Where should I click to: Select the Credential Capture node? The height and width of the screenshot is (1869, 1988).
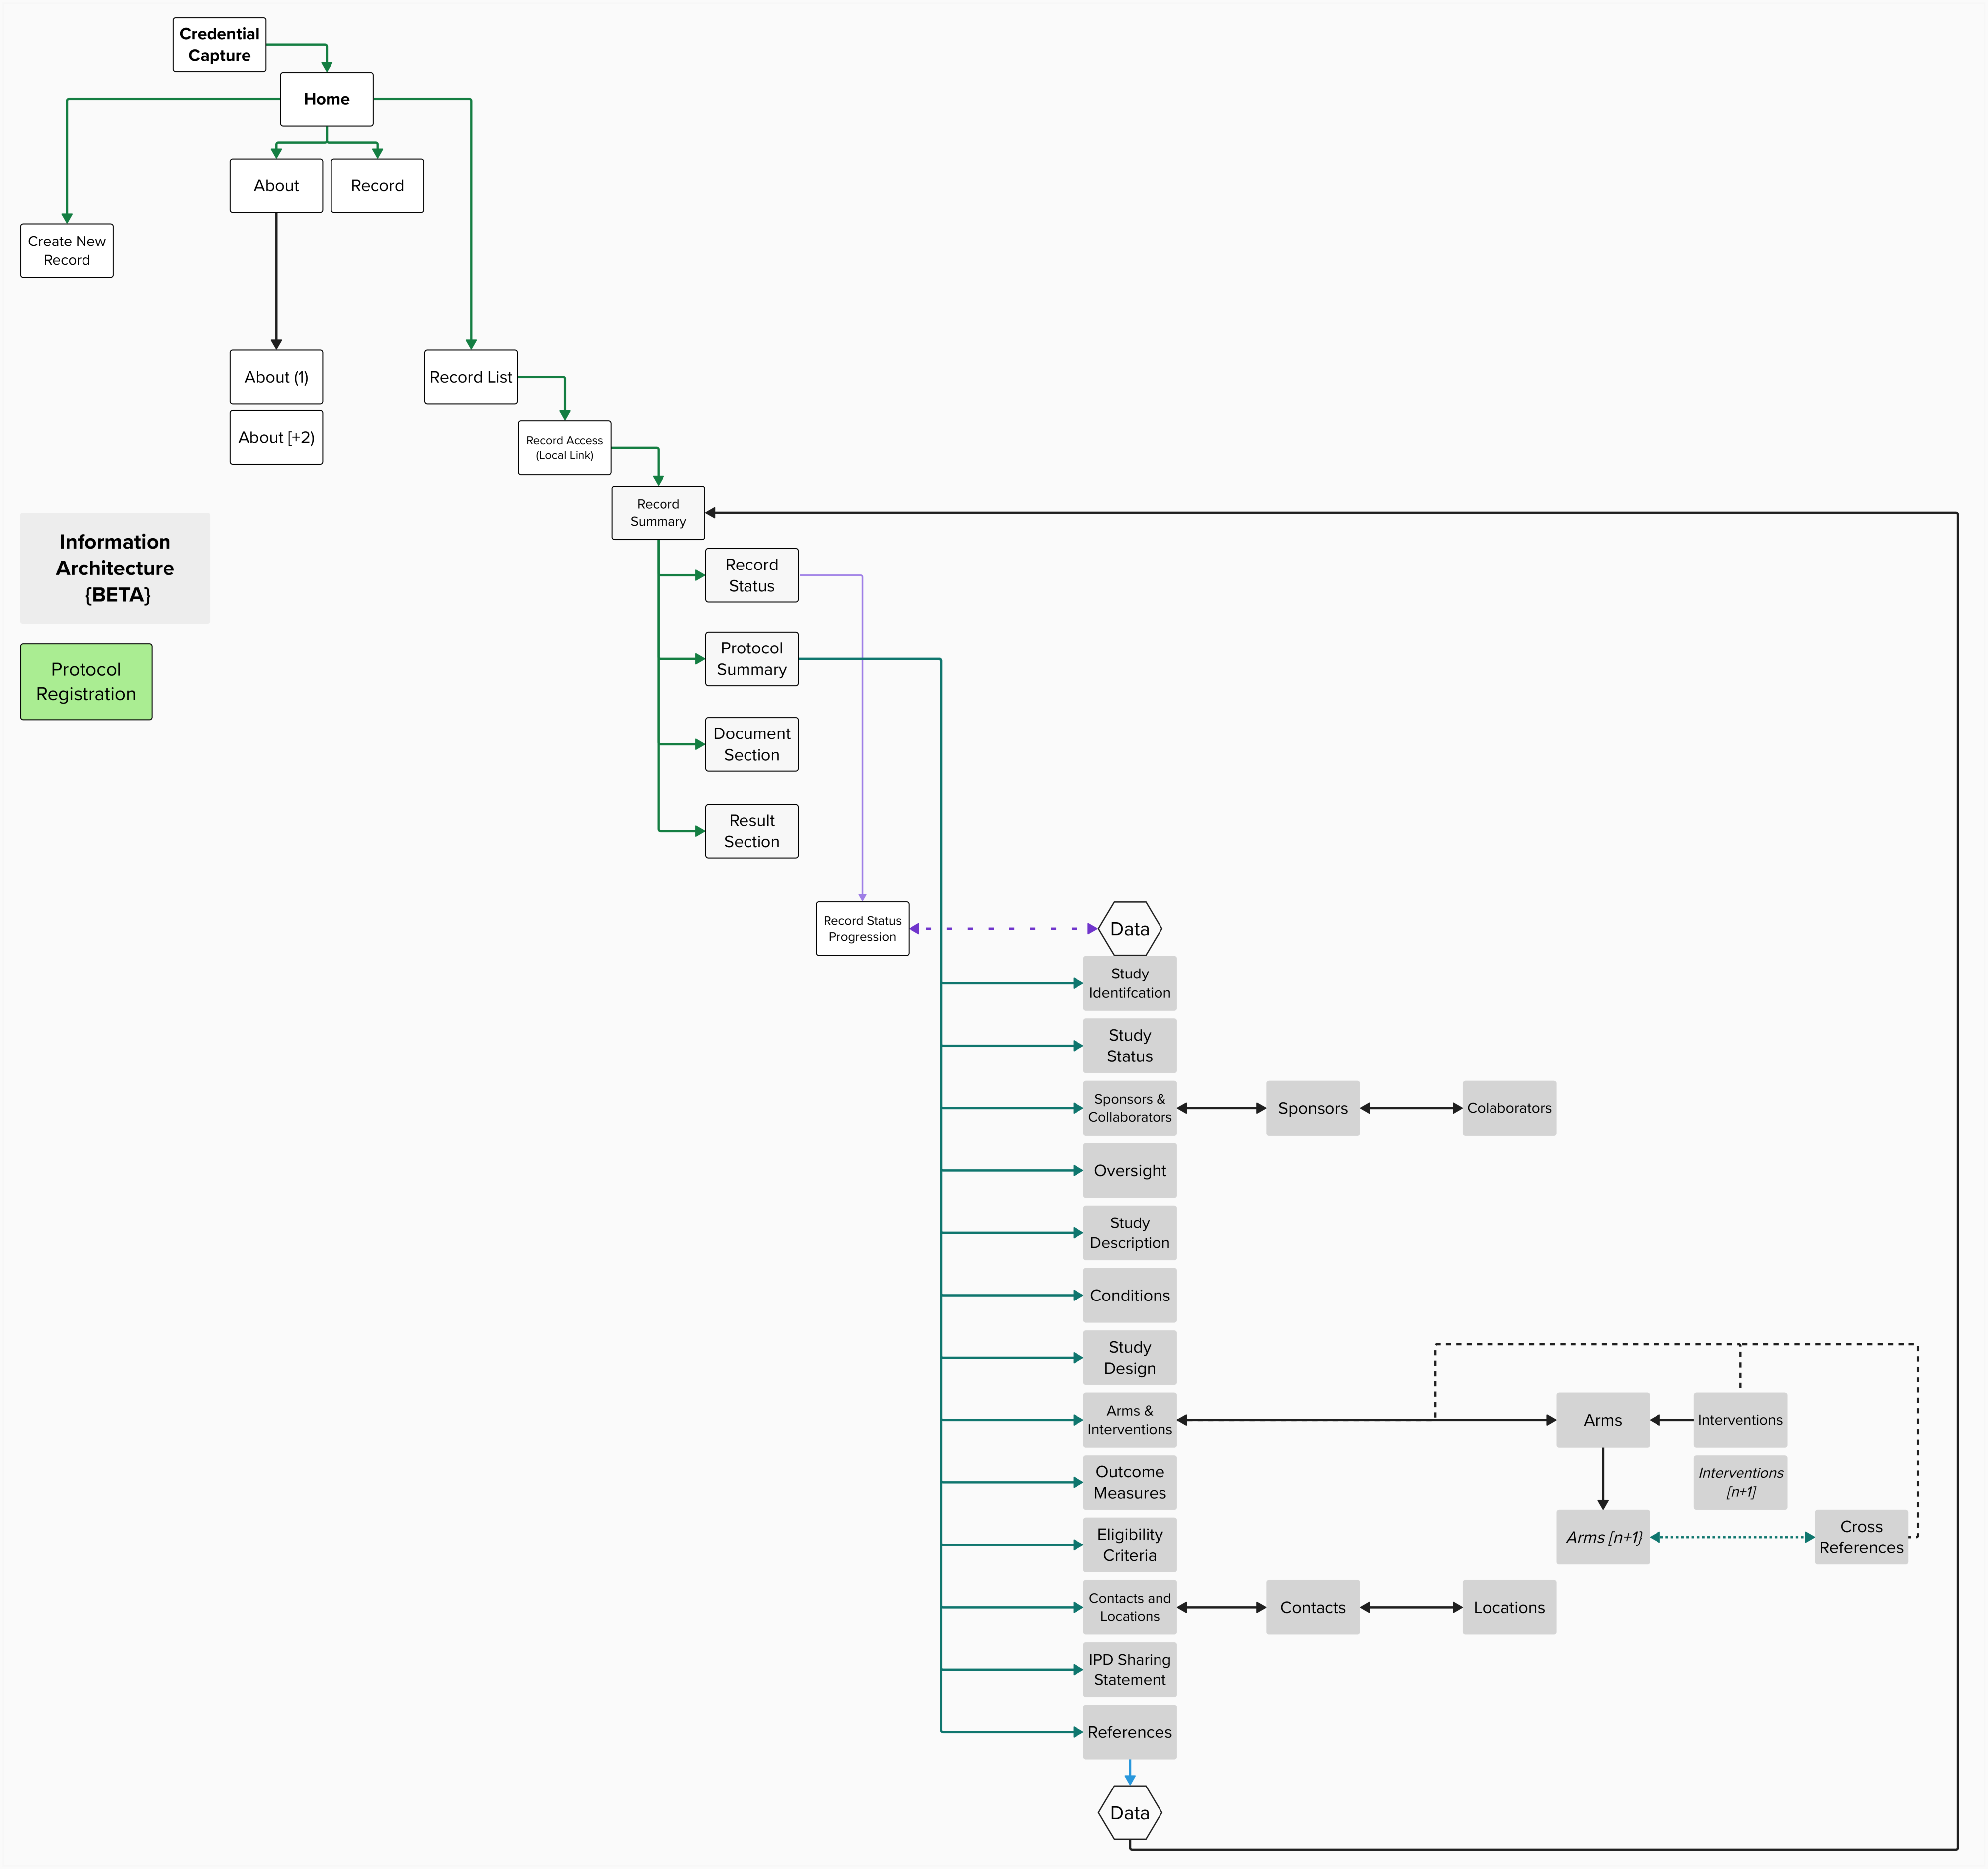pos(219,45)
